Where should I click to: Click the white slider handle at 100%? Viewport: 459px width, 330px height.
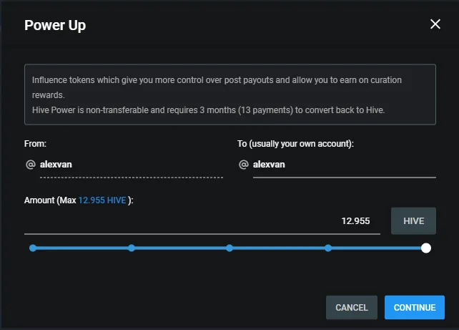coord(426,248)
